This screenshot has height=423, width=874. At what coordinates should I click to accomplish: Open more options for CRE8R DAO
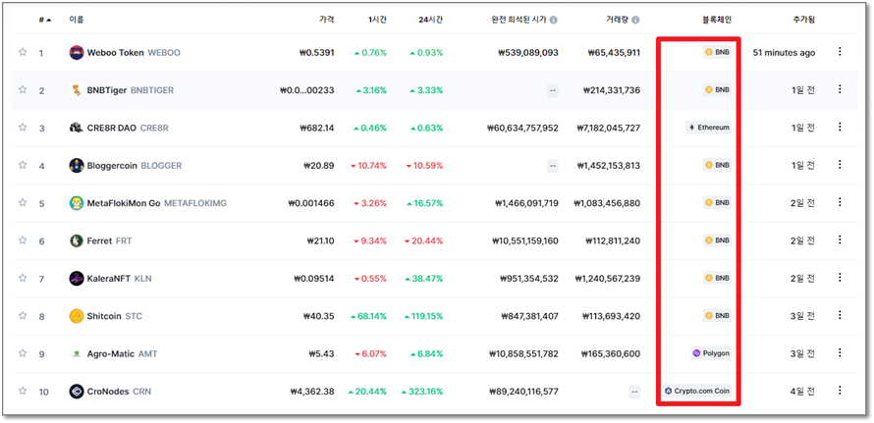click(x=840, y=127)
